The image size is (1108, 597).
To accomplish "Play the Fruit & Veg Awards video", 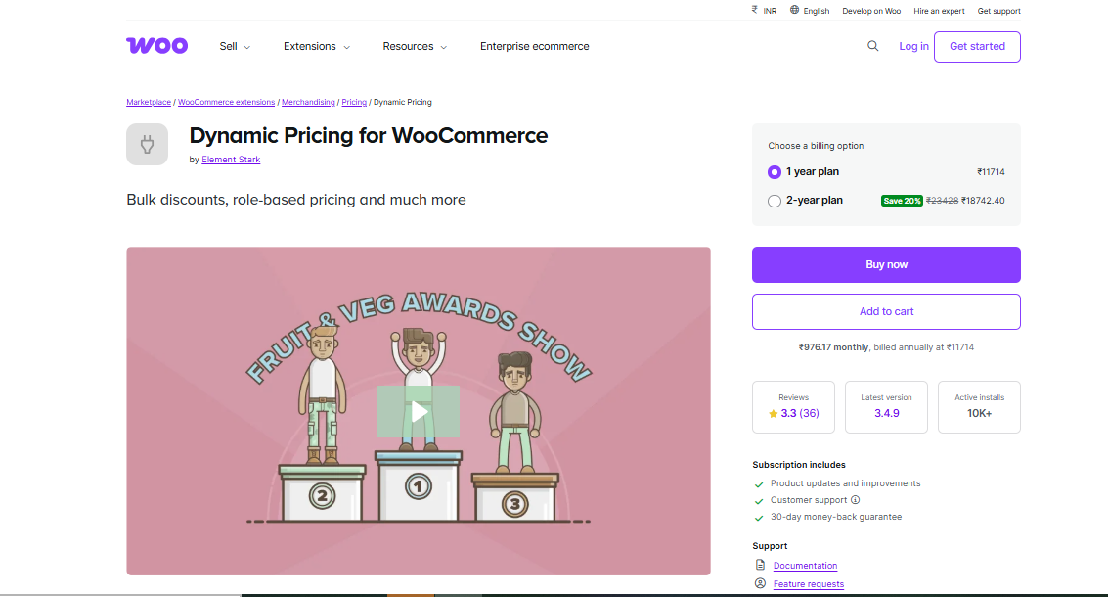I will [418, 412].
